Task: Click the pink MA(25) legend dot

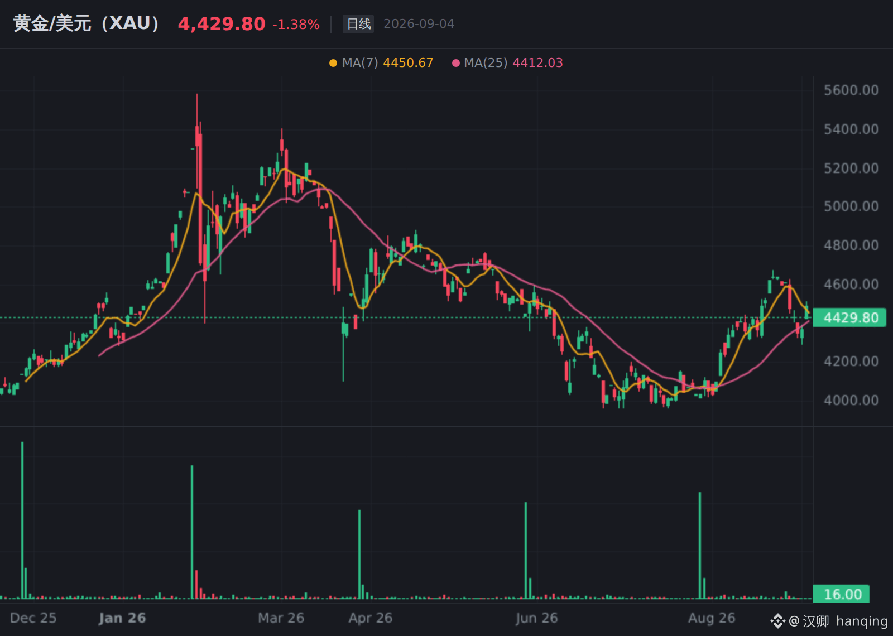Action: pyautogui.click(x=456, y=63)
